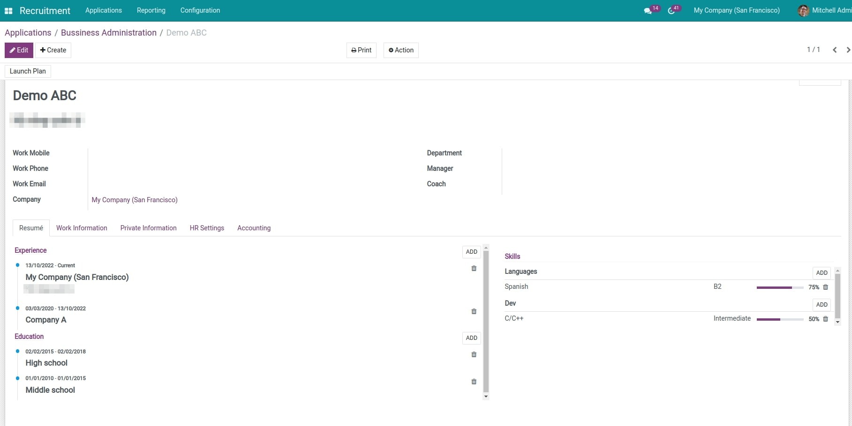This screenshot has width=852, height=426.
Task: Go to the next record arrow
Action: (x=848, y=50)
